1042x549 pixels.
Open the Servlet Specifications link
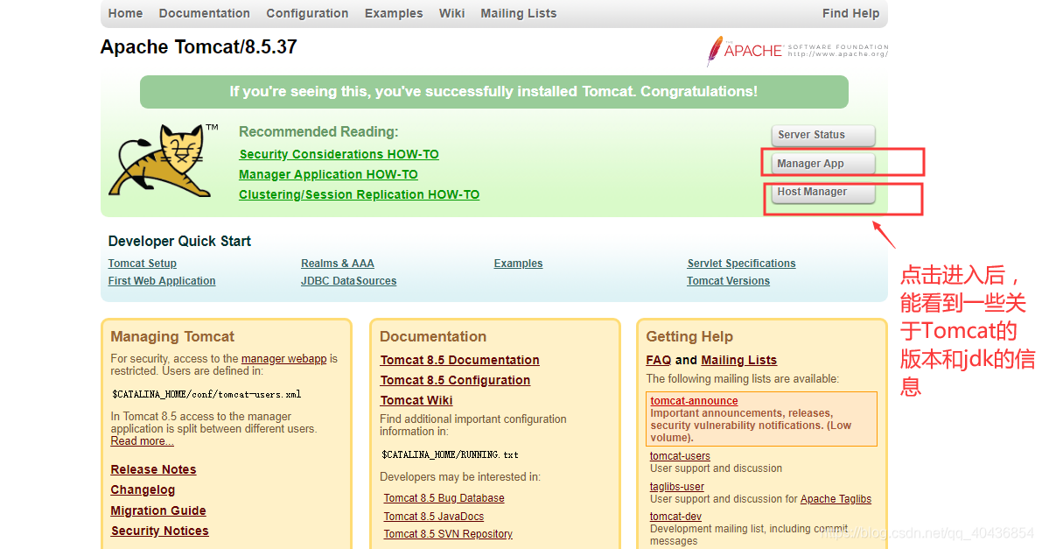pos(741,264)
